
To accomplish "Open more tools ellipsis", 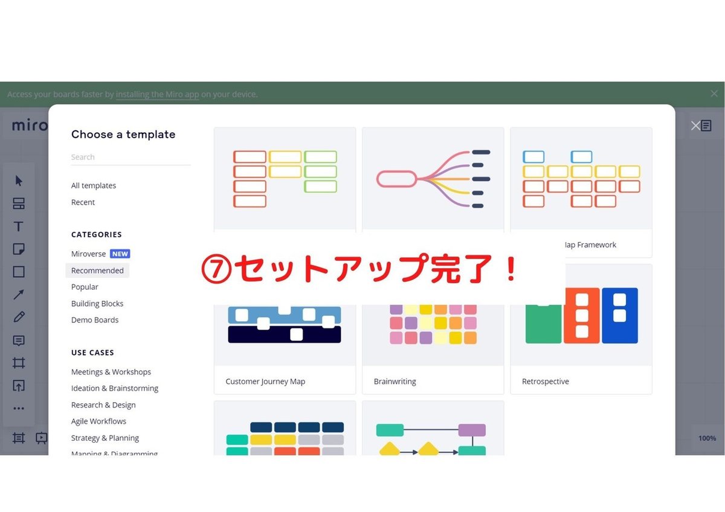I will (x=19, y=408).
